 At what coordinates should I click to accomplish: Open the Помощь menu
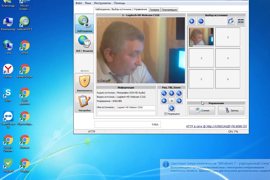(x=119, y=3)
